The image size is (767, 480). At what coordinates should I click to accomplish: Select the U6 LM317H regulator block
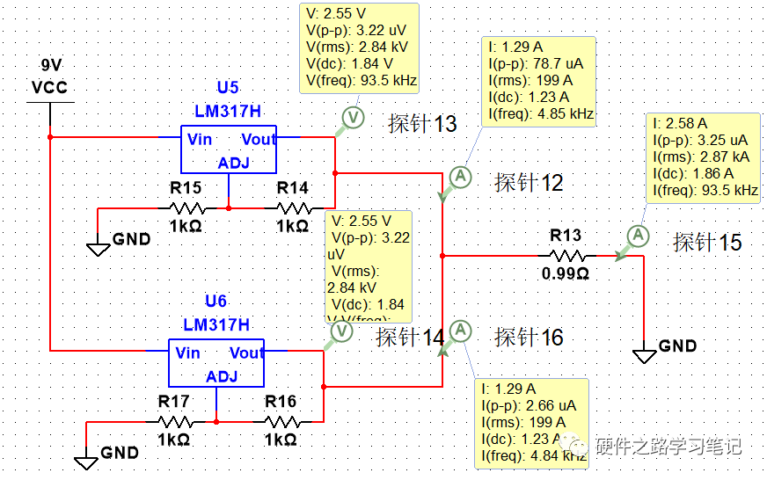(x=216, y=362)
